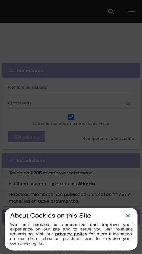Open the 'Recuperar mi contraseña' link
The height and width of the screenshot is (254, 142).
(x=108, y=139)
